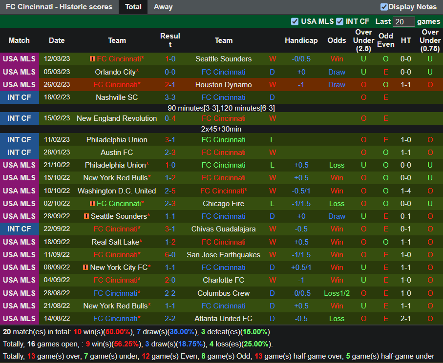Open the 0-4 New England Revolution score
The width and height of the screenshot is (443, 363).
[x=170, y=118]
